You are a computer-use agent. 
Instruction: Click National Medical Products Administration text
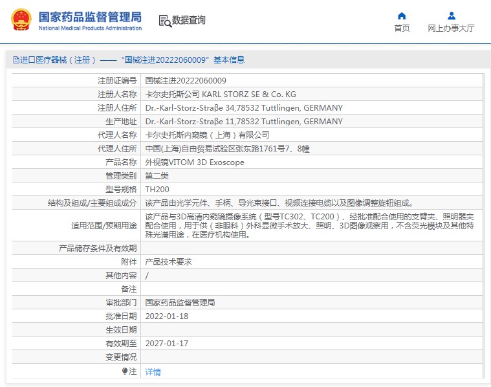coord(90,28)
